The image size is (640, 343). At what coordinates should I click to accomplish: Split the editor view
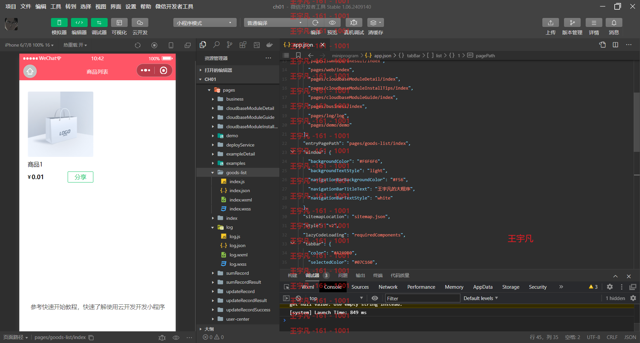[615, 45]
